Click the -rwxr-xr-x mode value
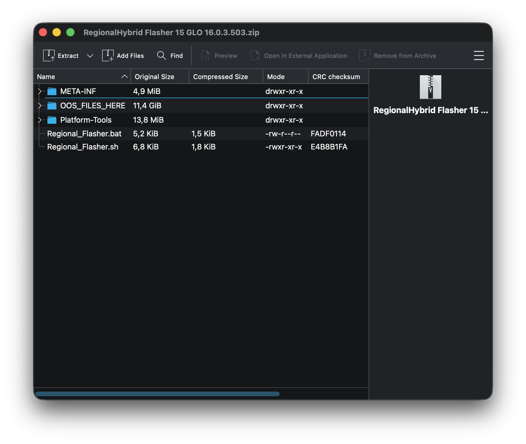Screen dimensions: 526x444 [284, 147]
